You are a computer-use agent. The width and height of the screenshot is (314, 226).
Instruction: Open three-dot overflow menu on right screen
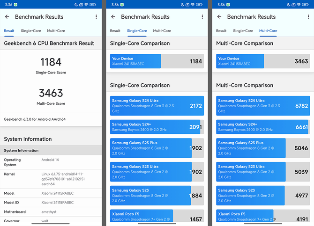pyautogui.click(x=308, y=17)
